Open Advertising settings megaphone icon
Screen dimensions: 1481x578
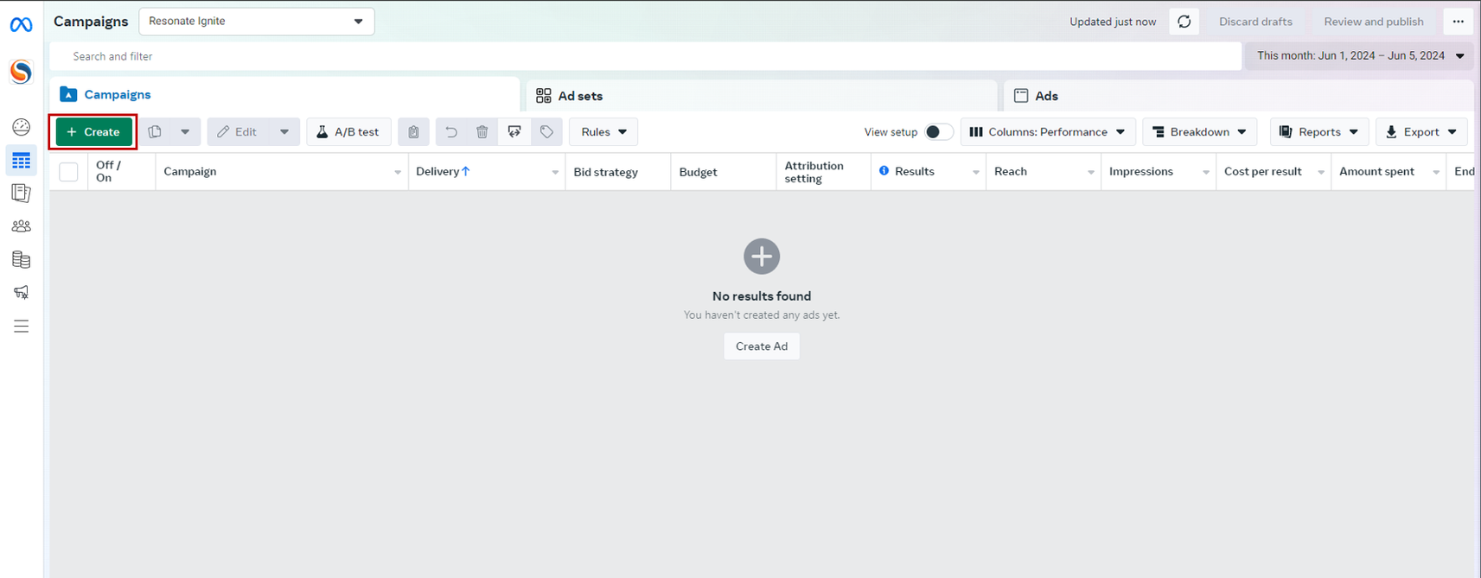tap(21, 292)
